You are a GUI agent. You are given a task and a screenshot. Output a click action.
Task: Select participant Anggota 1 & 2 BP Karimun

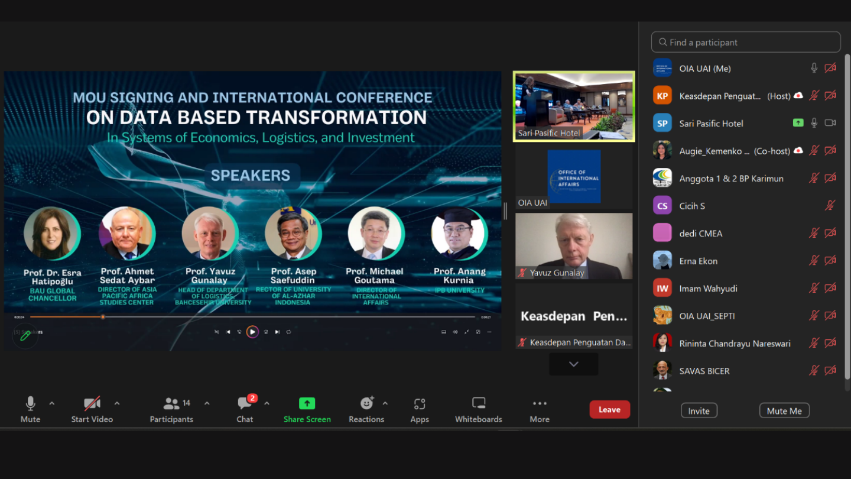[747, 178]
